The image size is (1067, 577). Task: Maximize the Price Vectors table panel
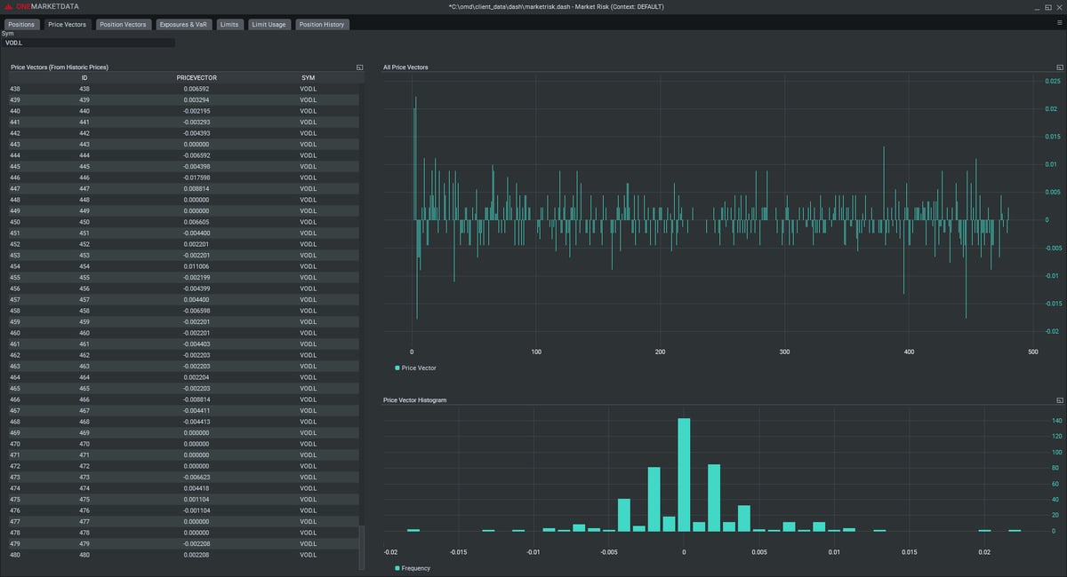tap(360, 67)
